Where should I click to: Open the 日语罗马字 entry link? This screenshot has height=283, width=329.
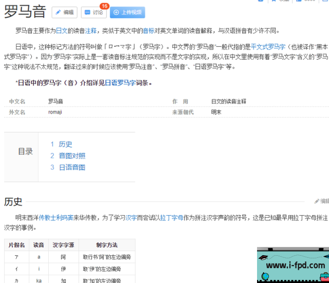[x=120, y=83]
